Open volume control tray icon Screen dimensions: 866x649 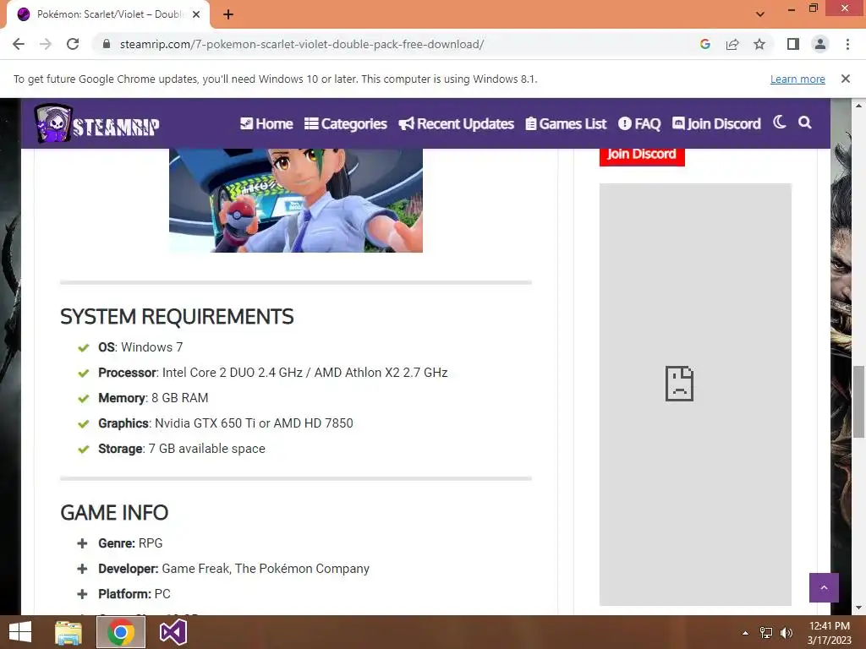coord(786,633)
